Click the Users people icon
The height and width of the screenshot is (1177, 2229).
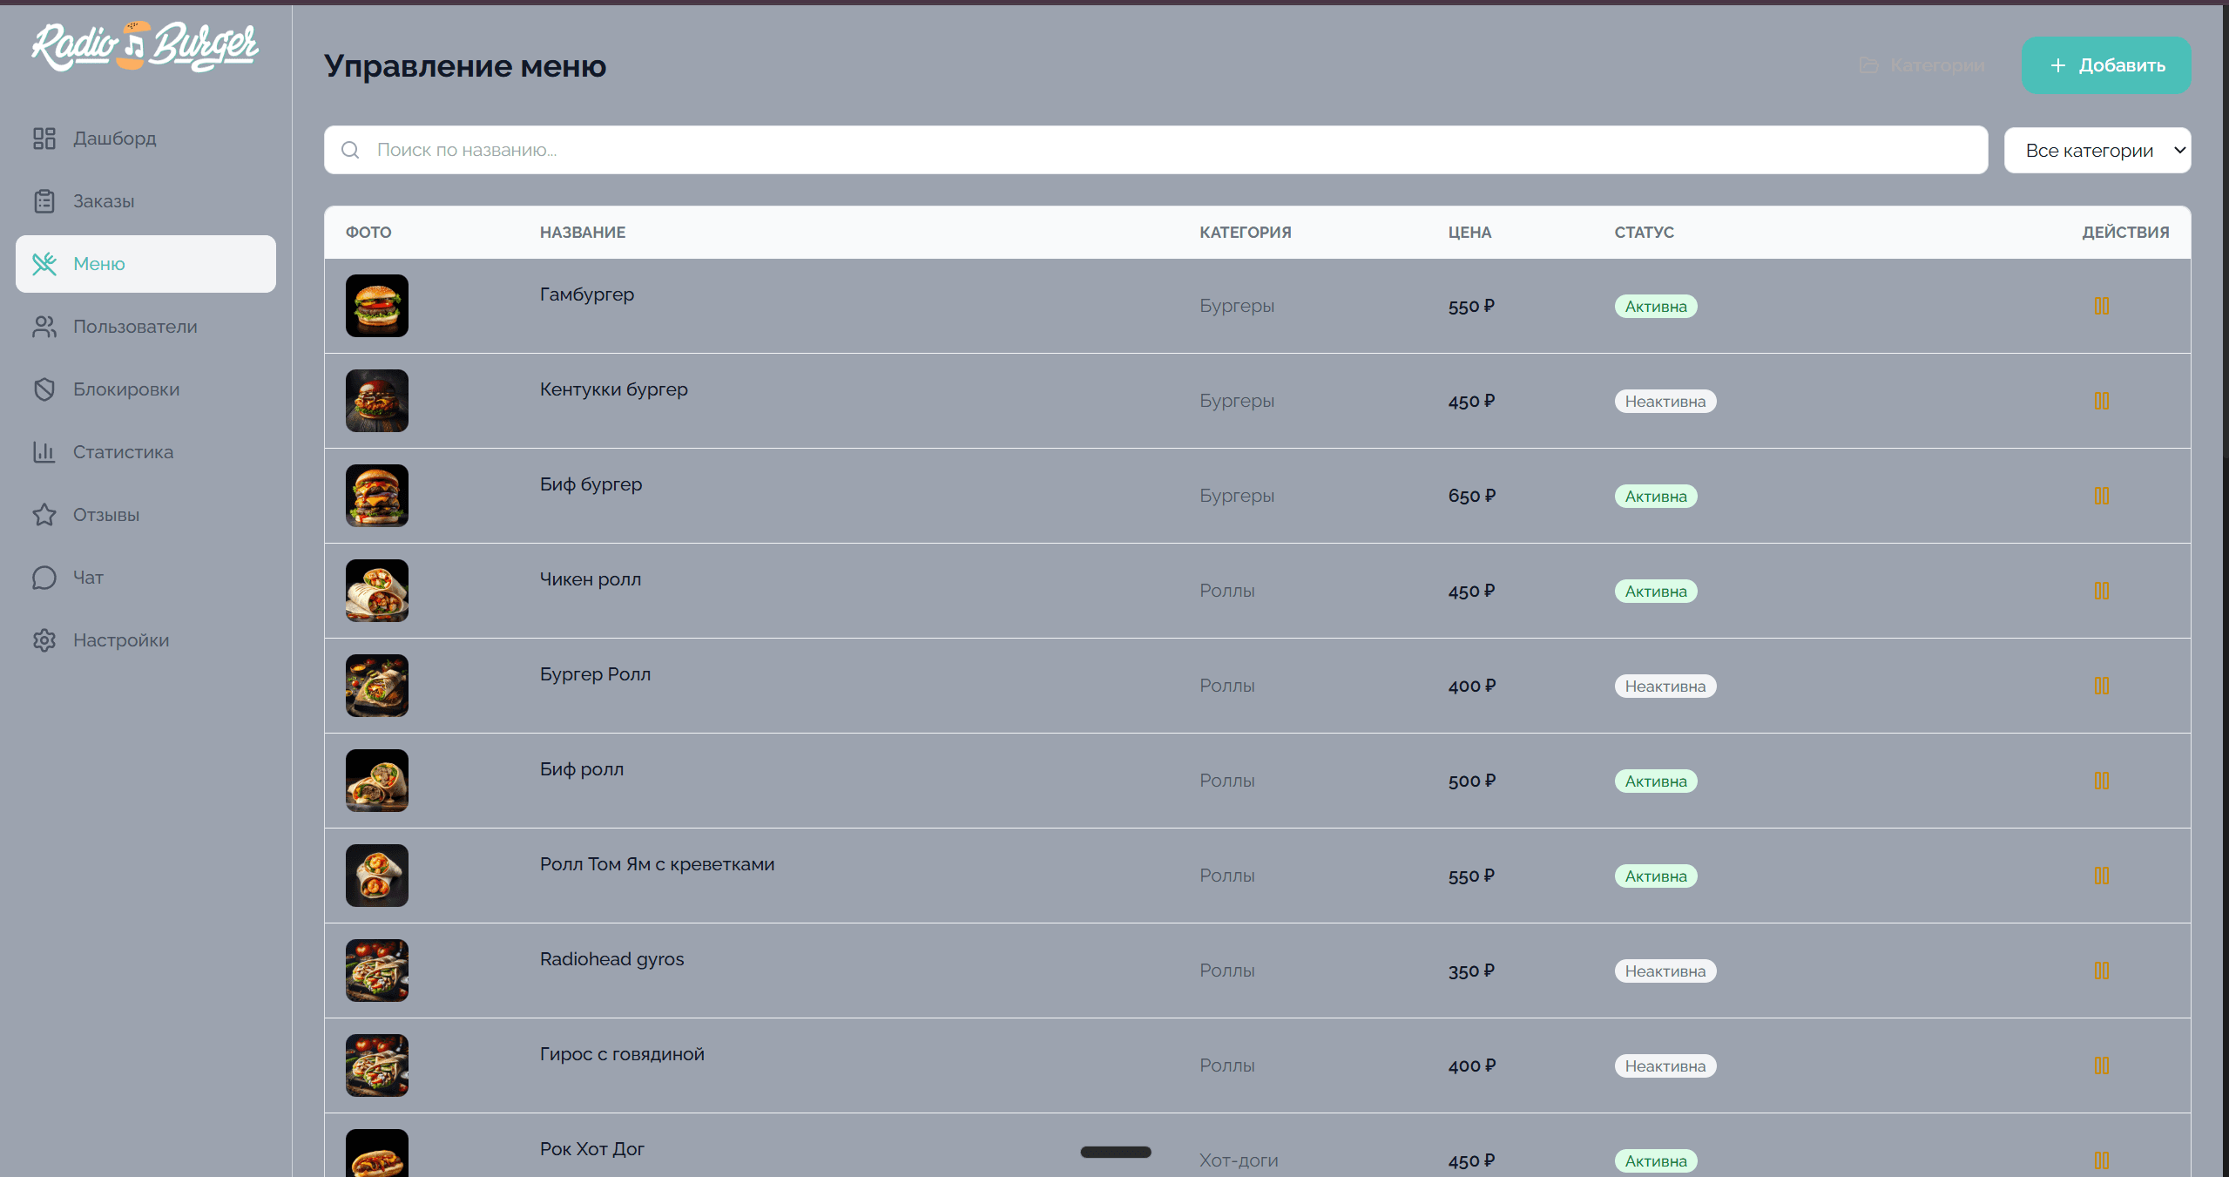[44, 327]
